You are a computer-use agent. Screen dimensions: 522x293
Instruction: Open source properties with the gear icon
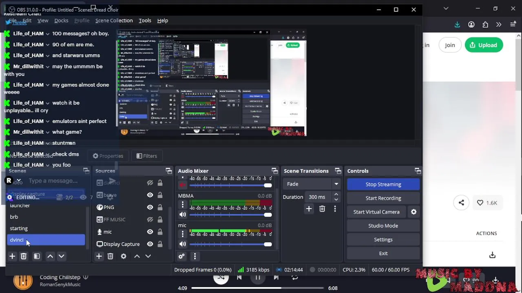124,256
